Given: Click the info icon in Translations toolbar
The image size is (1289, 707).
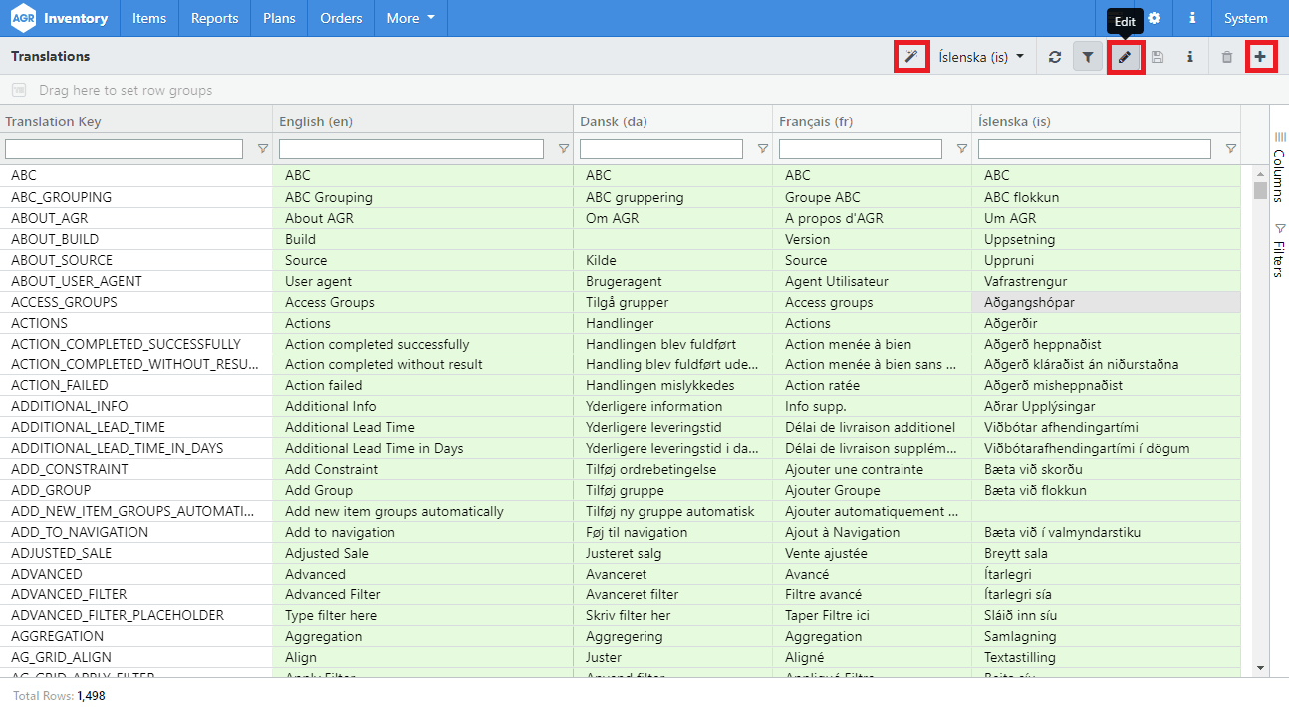Looking at the screenshot, I should (x=1190, y=57).
